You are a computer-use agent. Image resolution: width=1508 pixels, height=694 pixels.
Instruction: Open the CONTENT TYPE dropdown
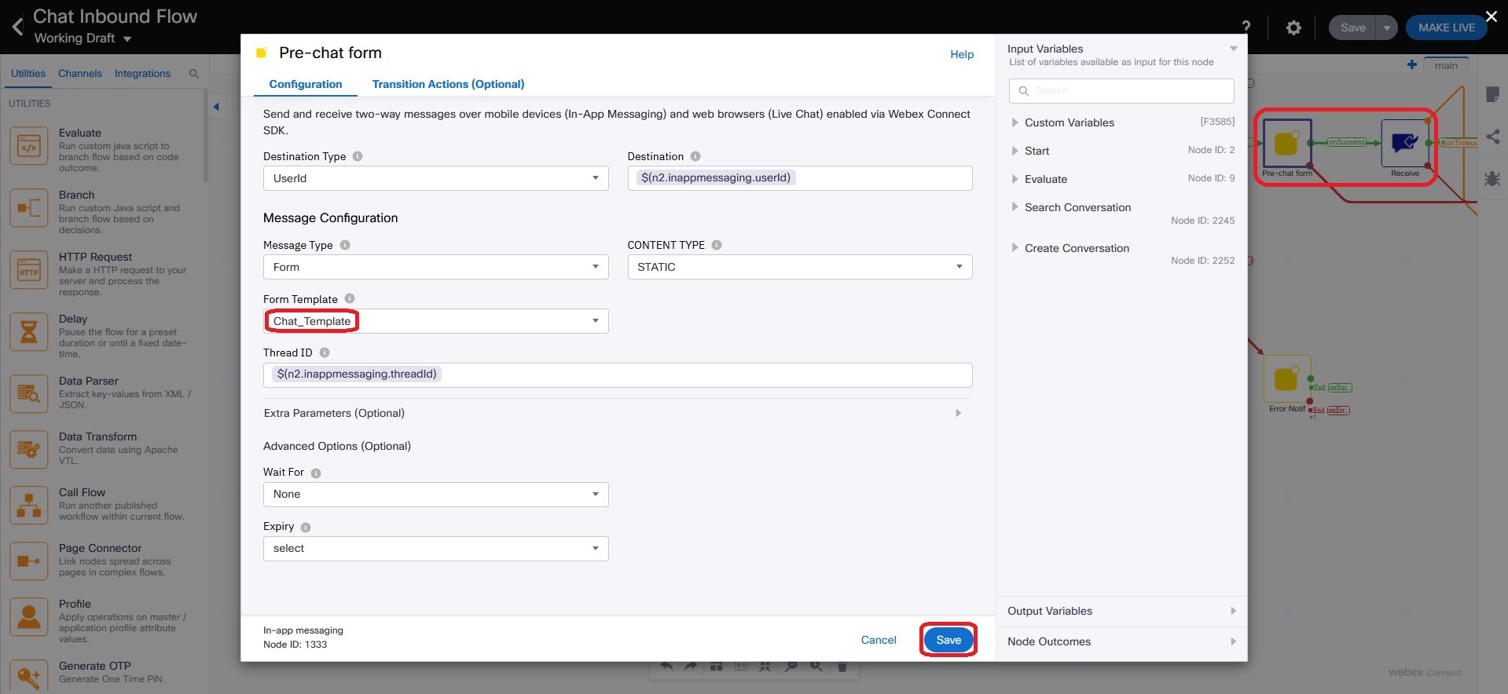tap(800, 267)
